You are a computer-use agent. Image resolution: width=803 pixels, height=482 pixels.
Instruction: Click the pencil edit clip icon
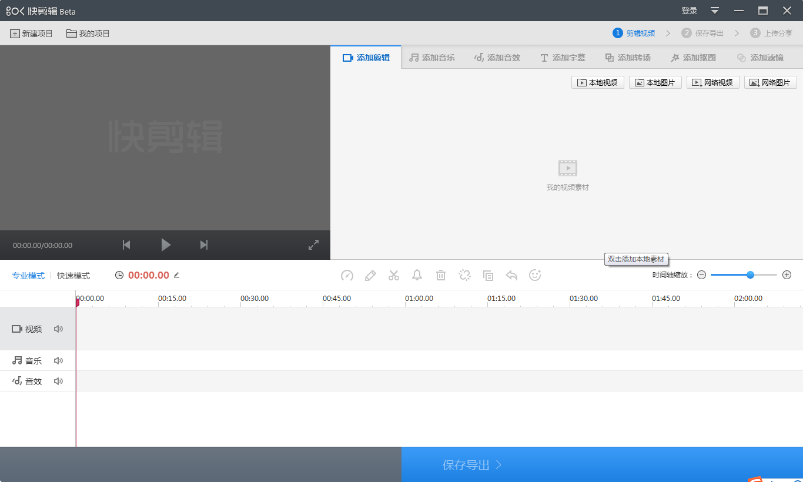click(370, 275)
